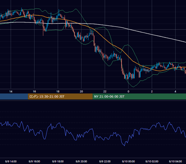Click the 0 hour label on price chart axis

click(128, 92)
